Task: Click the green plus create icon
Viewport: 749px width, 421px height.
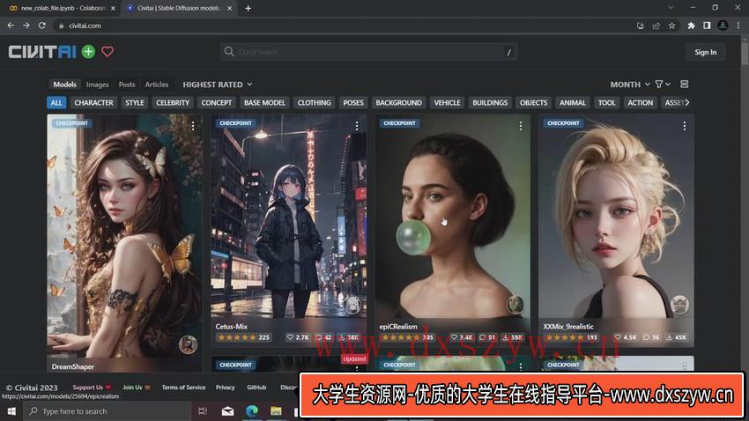Action: click(88, 52)
